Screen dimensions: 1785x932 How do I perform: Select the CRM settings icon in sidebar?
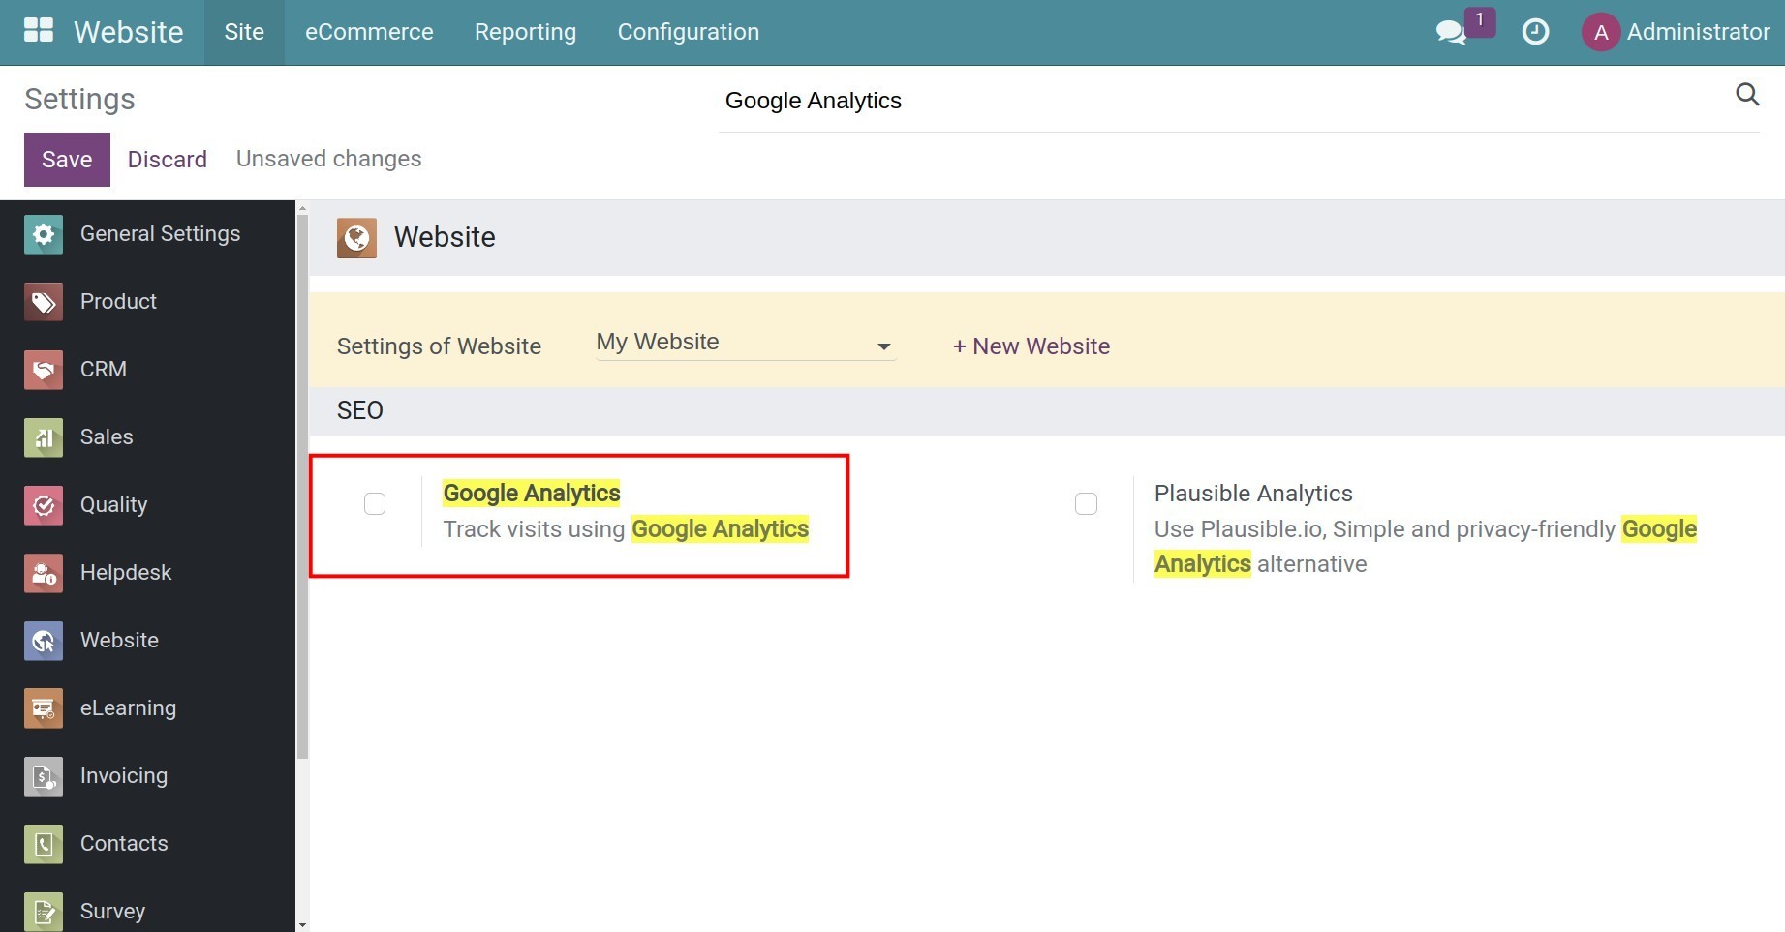[x=43, y=369]
